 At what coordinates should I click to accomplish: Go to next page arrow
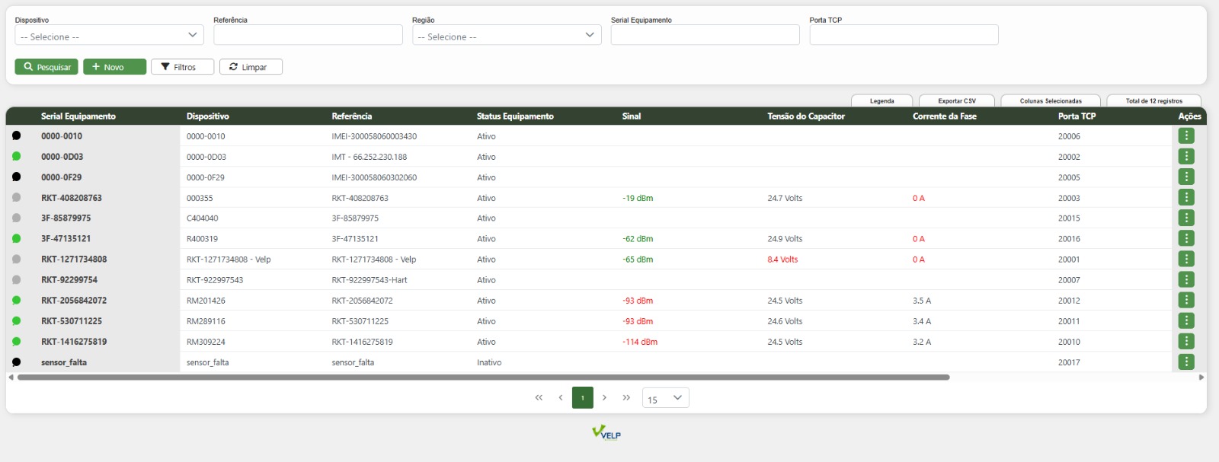click(x=604, y=397)
